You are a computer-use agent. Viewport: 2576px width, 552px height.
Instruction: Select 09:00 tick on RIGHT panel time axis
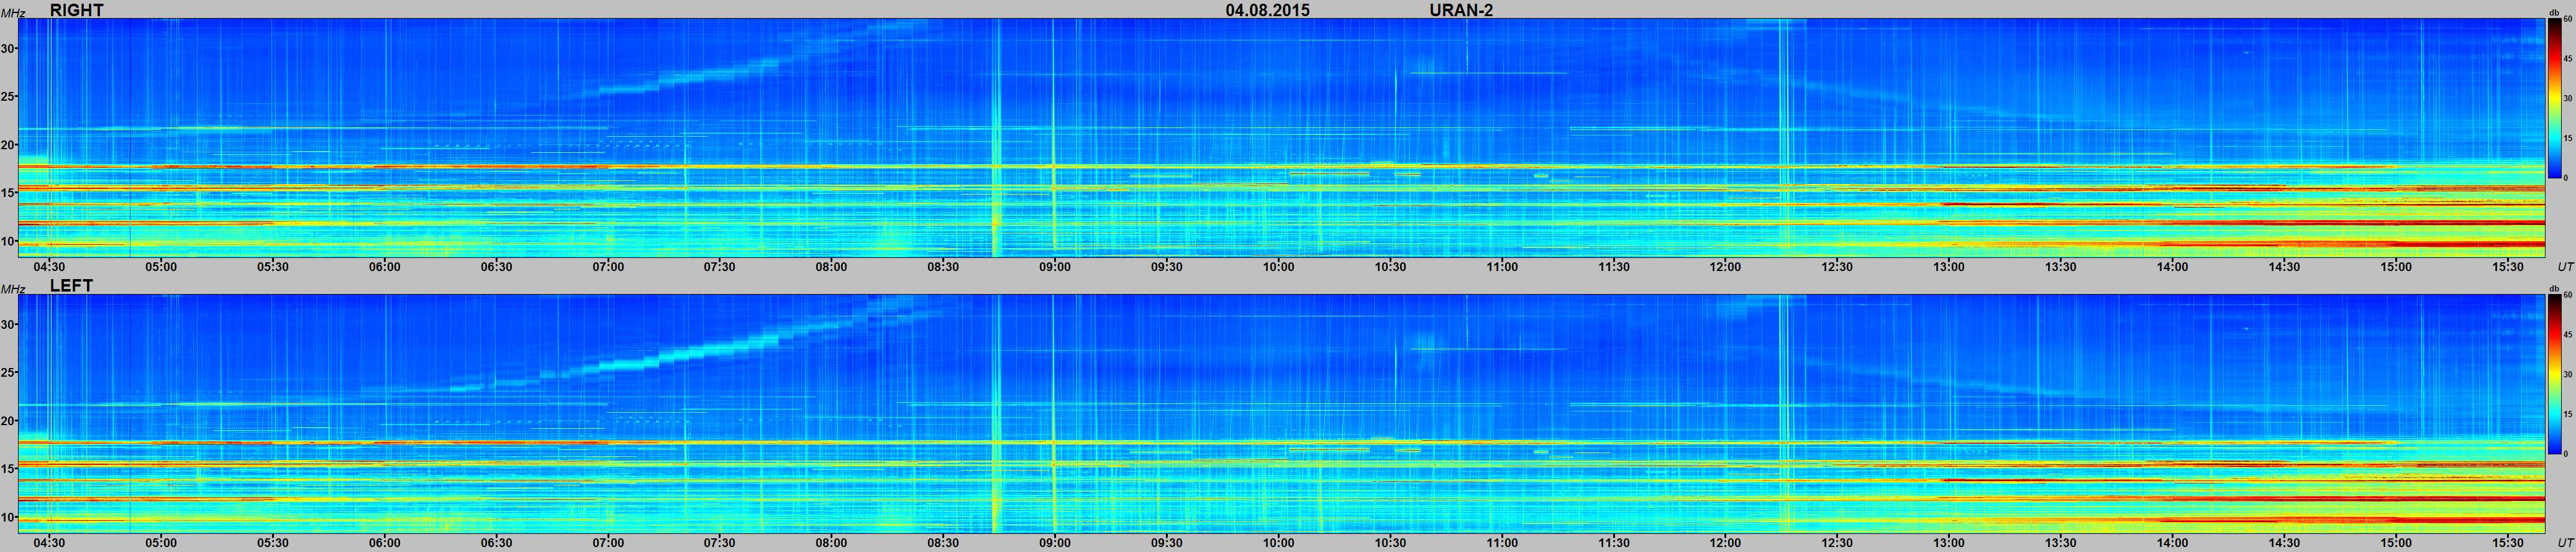[1054, 267]
